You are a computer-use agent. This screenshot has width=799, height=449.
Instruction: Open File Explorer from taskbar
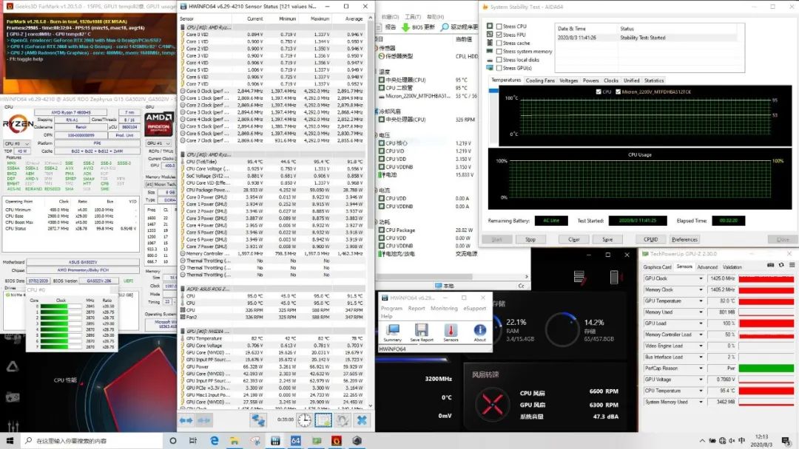[x=235, y=440]
